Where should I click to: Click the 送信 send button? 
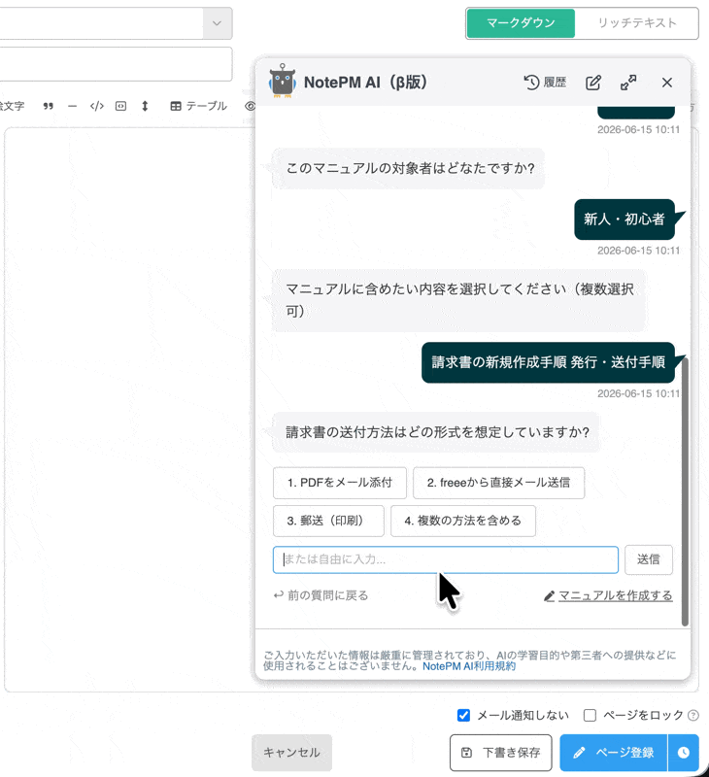(649, 560)
